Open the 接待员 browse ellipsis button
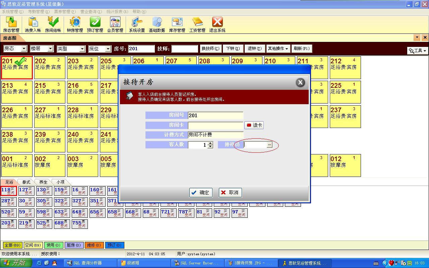429x268 pixels. (x=269, y=145)
